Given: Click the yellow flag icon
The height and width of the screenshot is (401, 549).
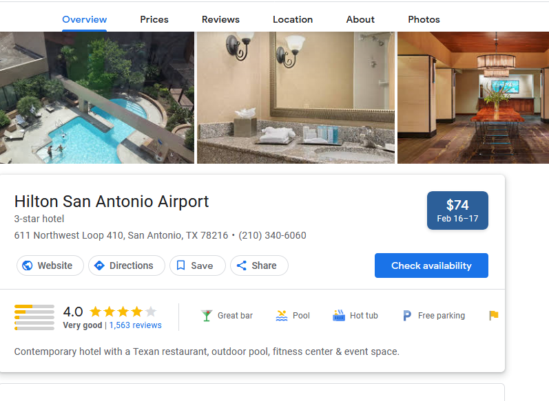Looking at the screenshot, I should [493, 316].
